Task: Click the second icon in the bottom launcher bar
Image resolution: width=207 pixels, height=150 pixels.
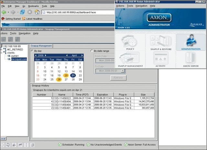Action: coord(8,145)
